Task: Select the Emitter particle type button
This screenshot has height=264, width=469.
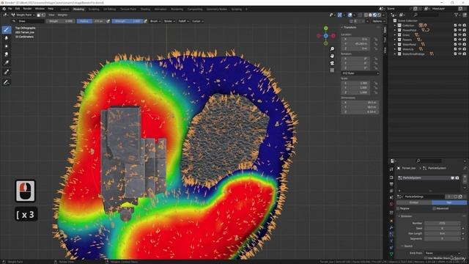Action: click(414, 202)
